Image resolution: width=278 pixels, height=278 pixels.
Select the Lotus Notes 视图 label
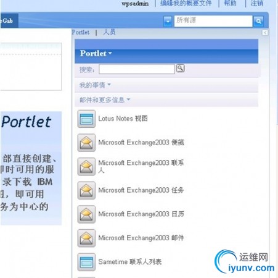(x=123, y=119)
